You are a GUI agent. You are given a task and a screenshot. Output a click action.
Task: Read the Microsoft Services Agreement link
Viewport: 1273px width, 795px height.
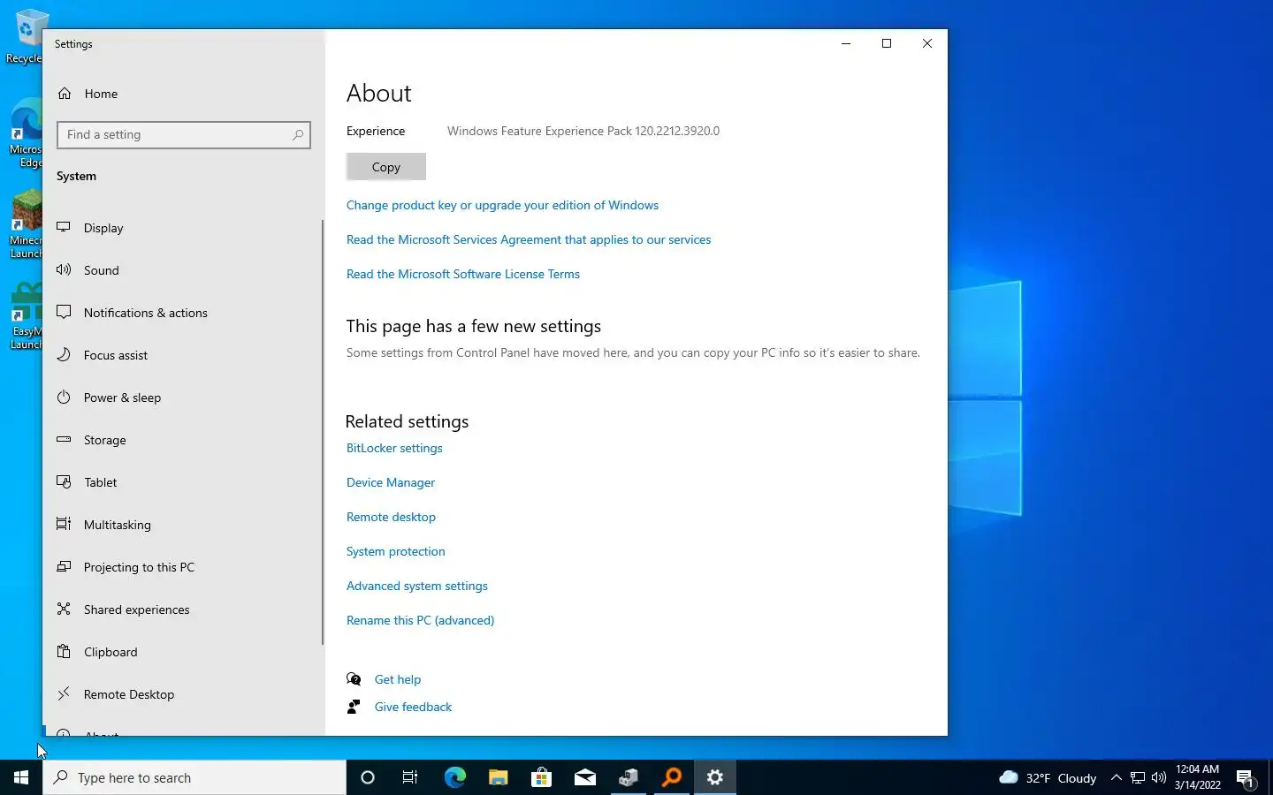[529, 239]
